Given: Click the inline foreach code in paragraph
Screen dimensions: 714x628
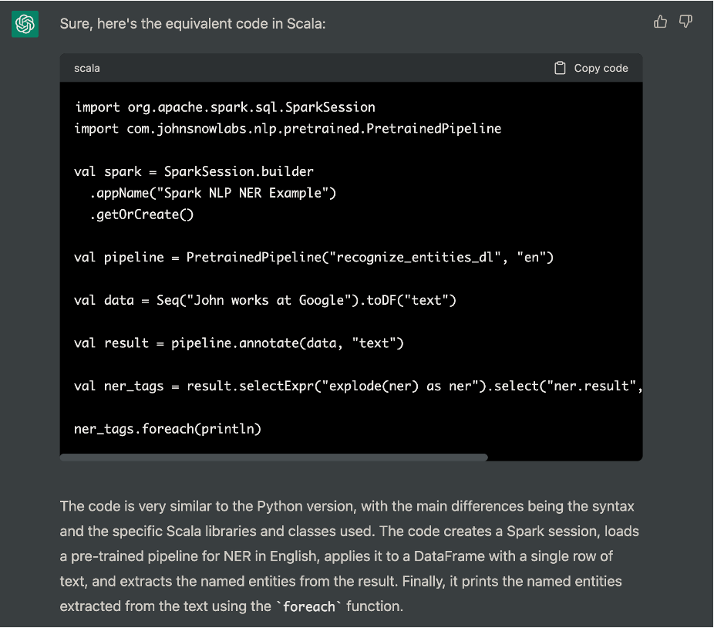Looking at the screenshot, I should (308, 606).
